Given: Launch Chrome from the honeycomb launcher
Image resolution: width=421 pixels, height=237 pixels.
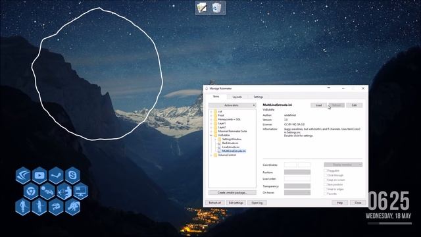Looking at the screenshot, I should click(x=31, y=192).
